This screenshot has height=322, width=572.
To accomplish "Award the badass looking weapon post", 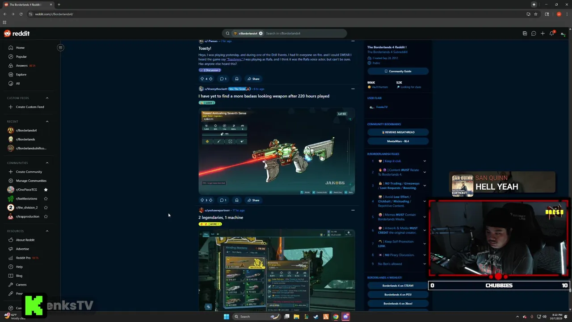I will point(237,200).
